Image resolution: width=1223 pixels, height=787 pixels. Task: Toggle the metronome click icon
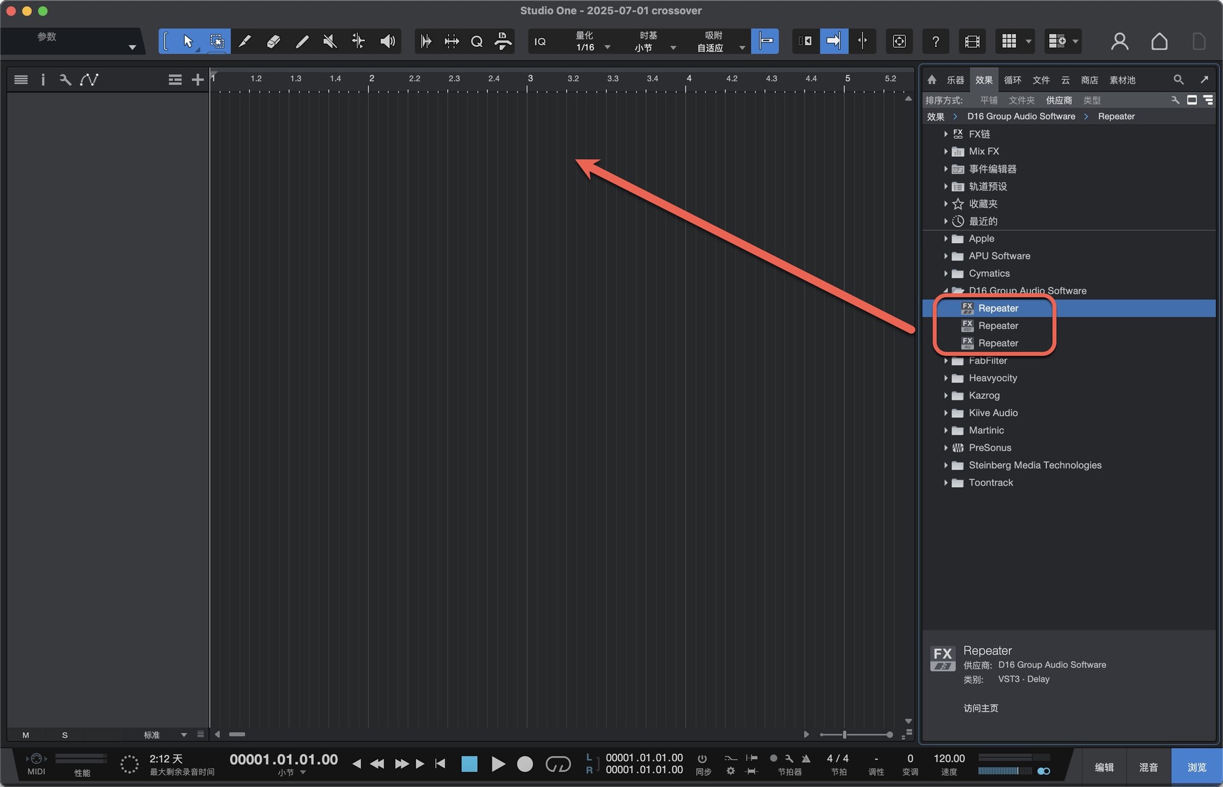pyautogui.click(x=806, y=758)
